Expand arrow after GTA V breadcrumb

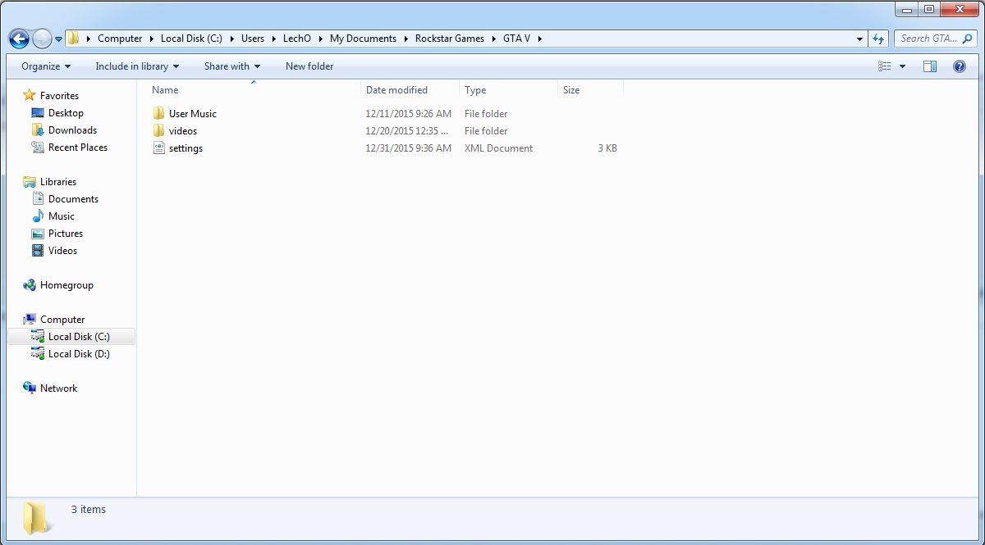(x=540, y=39)
